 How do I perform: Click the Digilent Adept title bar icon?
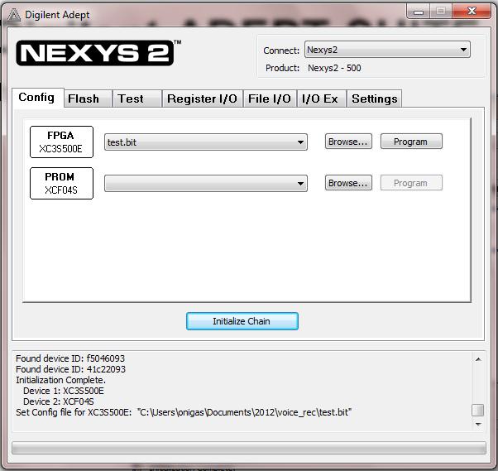click(14, 15)
